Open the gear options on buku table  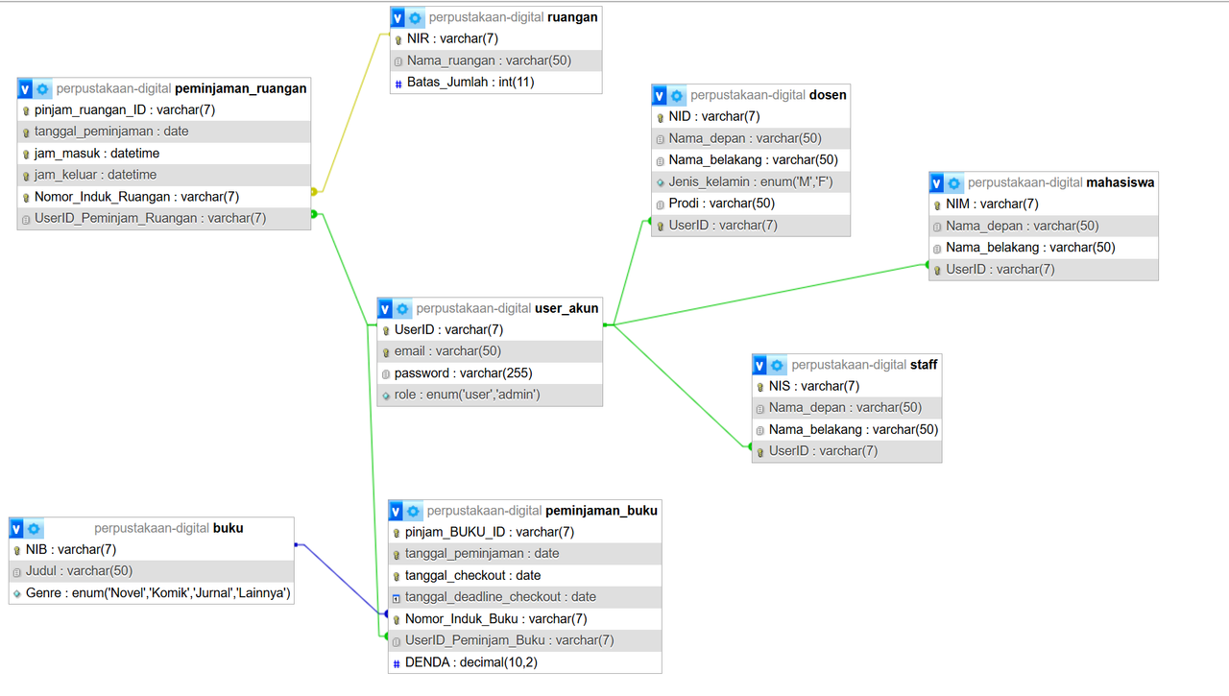click(35, 528)
